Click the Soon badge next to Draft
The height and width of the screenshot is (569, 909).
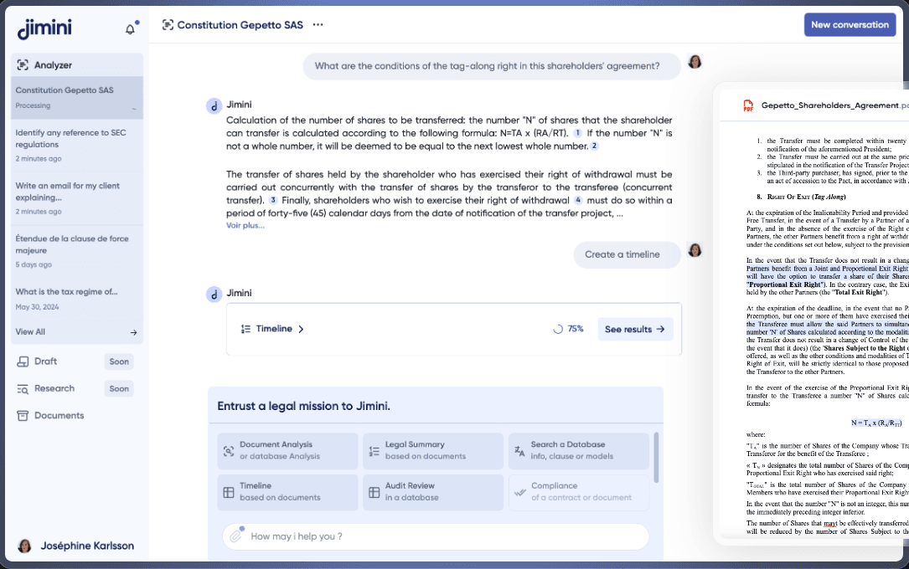click(x=119, y=361)
